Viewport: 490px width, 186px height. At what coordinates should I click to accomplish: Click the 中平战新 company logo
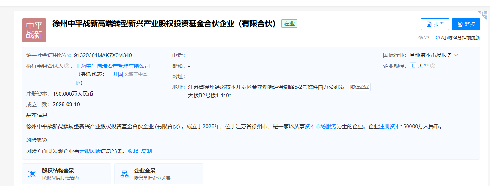click(x=34, y=30)
